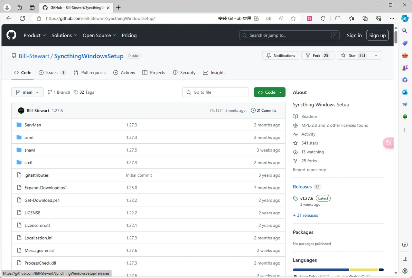Fork the repository with Fork button

[318, 55]
